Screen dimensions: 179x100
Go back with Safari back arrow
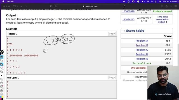tap(22, 6)
